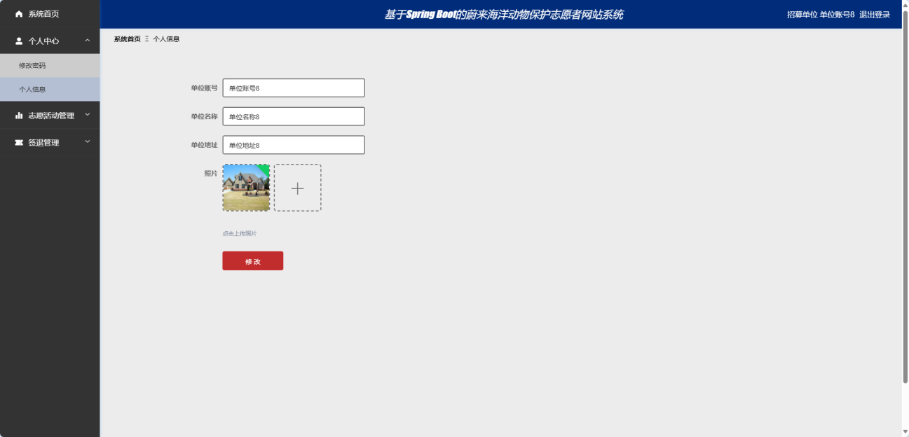
Task: Click the red 修改 submit button
Action: pos(252,261)
